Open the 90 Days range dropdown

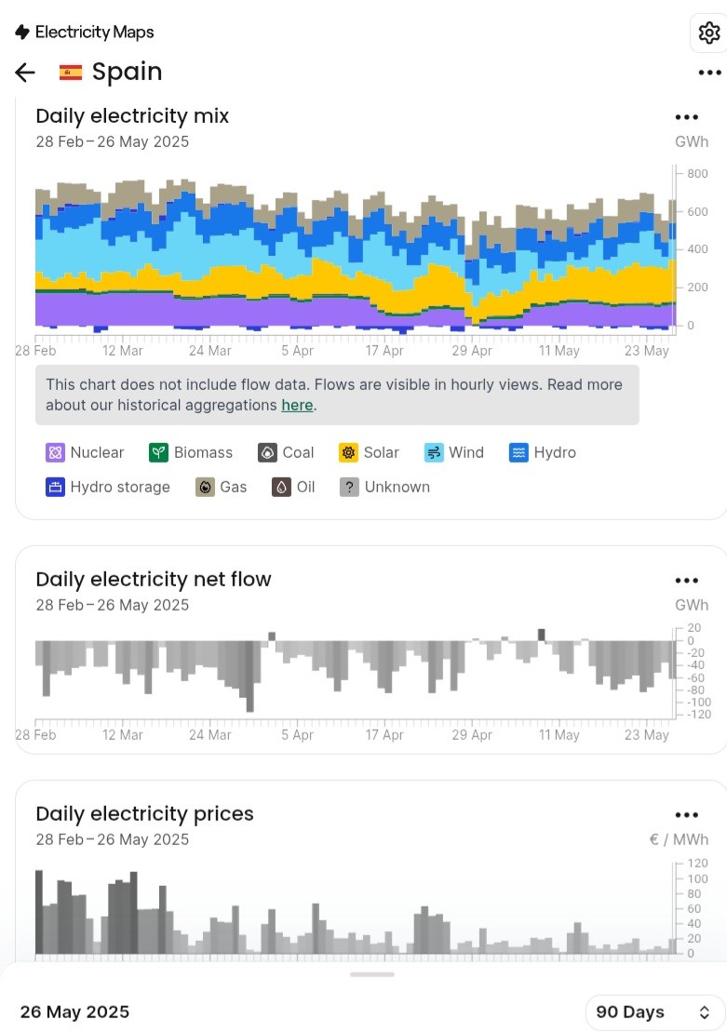(654, 1013)
